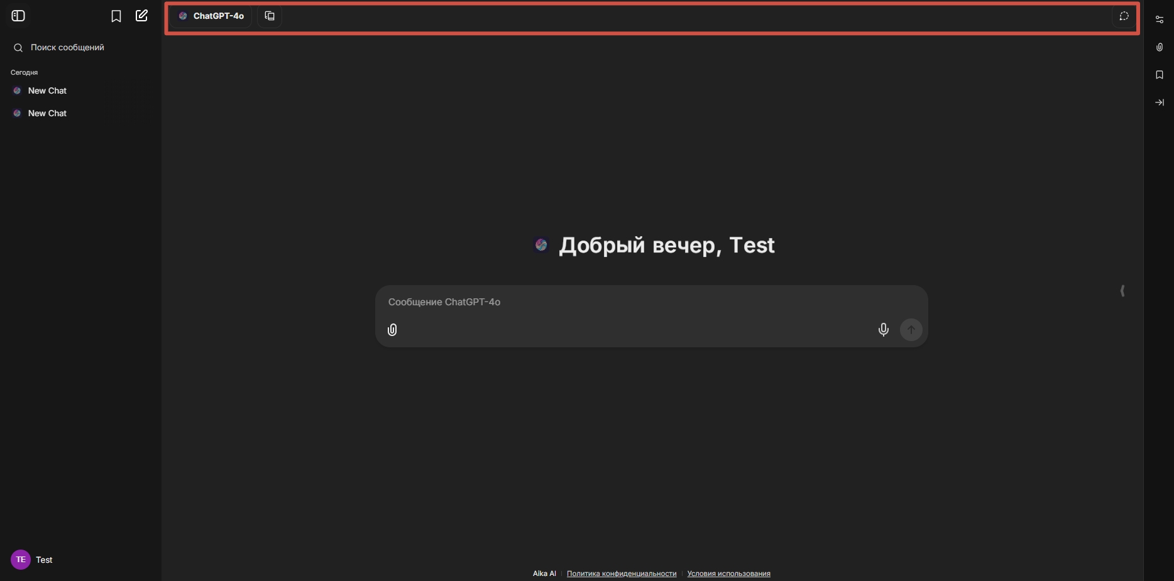Open the first New Chat conversation
Viewport: 1174px width, 581px height.
[47, 90]
